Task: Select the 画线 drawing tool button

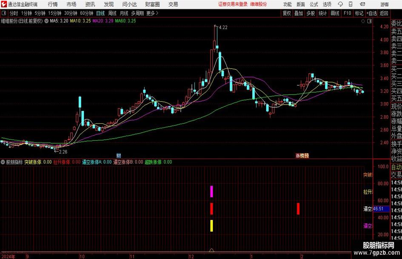Action: 335,13
